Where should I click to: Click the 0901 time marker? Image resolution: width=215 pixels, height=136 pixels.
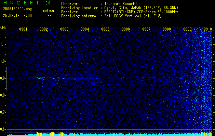tap(23, 29)
